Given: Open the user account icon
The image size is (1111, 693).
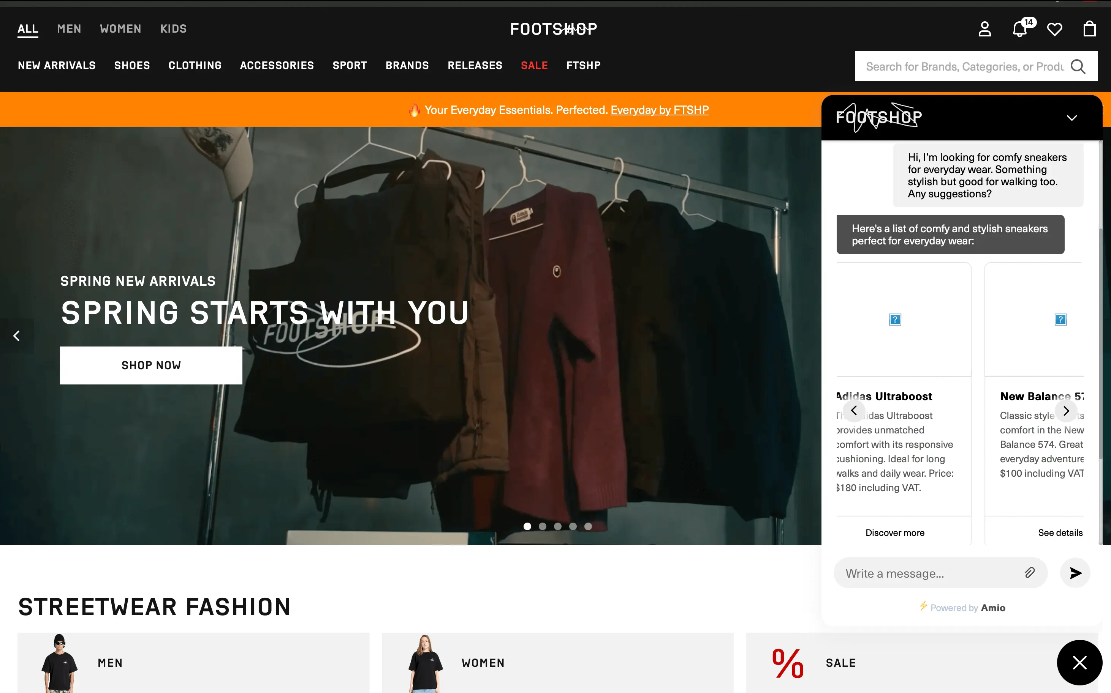Looking at the screenshot, I should (x=984, y=29).
